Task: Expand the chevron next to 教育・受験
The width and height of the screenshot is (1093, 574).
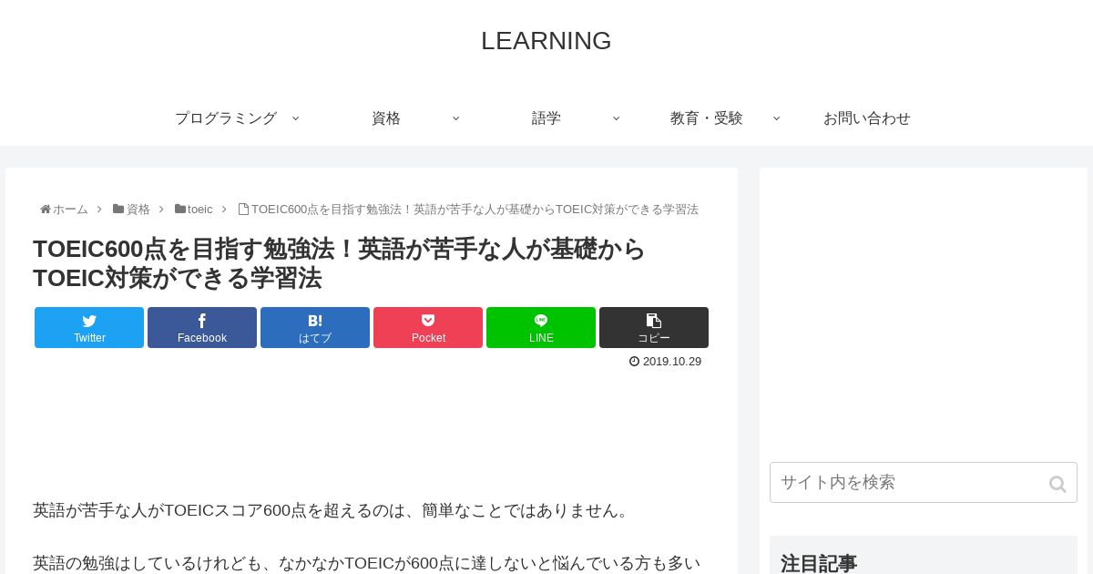Action: [x=776, y=118]
